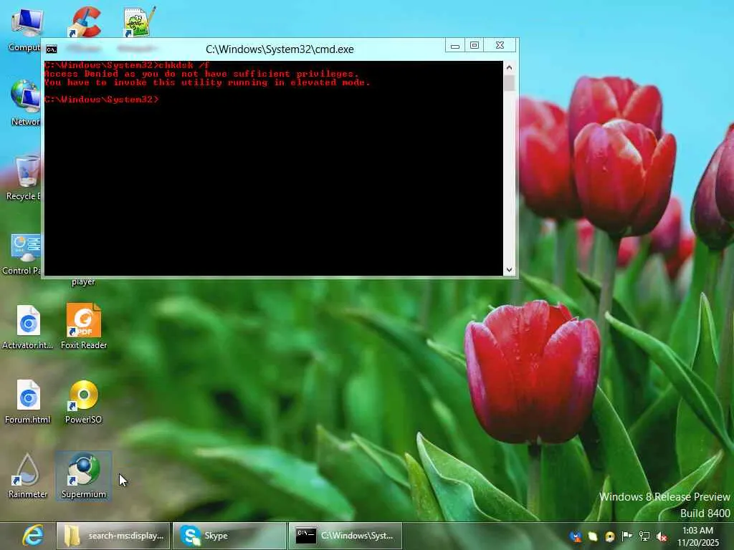Switch to the search-ms:display folder taskbar button

pyautogui.click(x=113, y=536)
